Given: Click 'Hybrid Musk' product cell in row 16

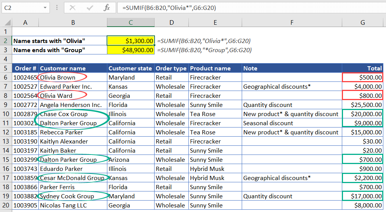Looking at the screenshot, I should 215,169.
